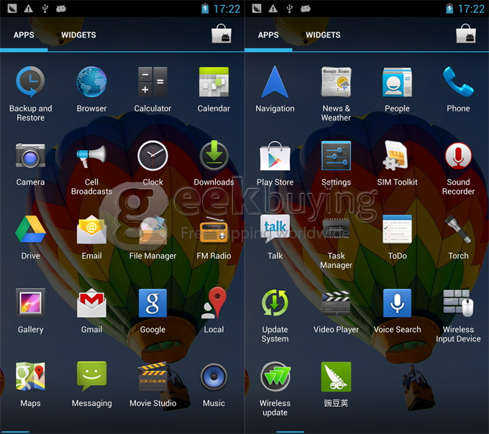Screen dimensions: 489x434
Task: Open the Downloads app
Action: [x=214, y=155]
